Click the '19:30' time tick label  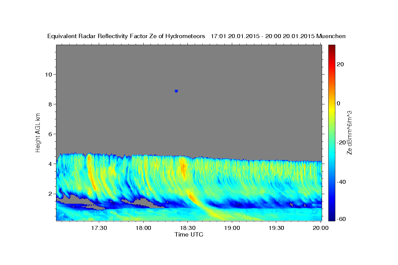tap(276, 228)
